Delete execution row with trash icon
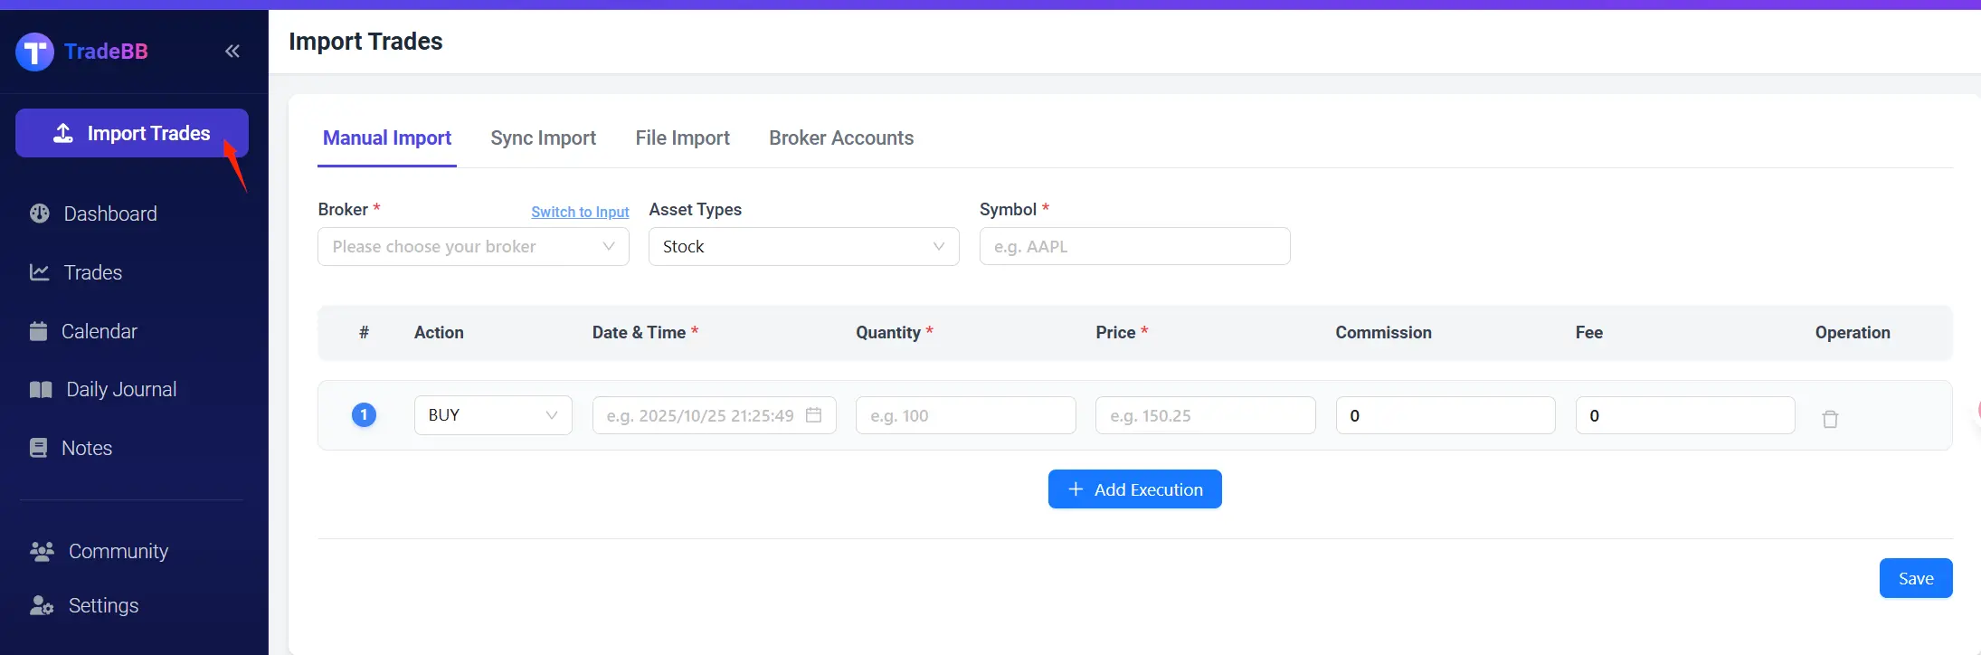This screenshot has width=1981, height=655. click(x=1830, y=419)
